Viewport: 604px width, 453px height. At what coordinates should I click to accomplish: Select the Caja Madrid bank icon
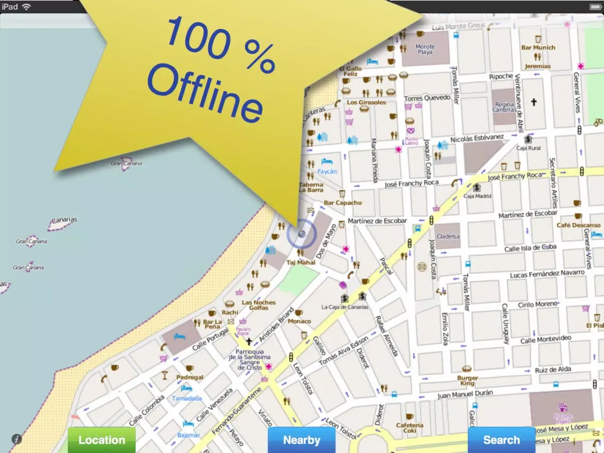477,188
